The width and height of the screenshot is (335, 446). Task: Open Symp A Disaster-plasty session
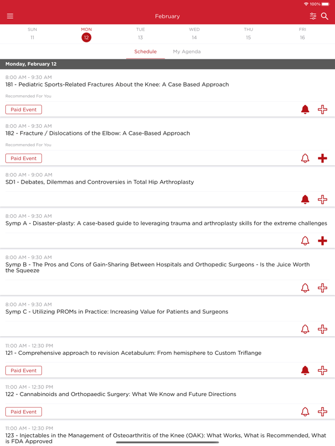pyautogui.click(x=166, y=223)
